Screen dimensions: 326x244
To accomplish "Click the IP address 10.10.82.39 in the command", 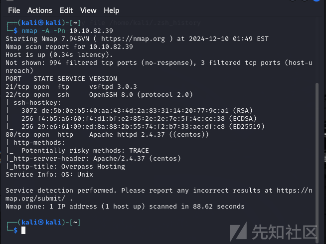I will tap(91, 31).
